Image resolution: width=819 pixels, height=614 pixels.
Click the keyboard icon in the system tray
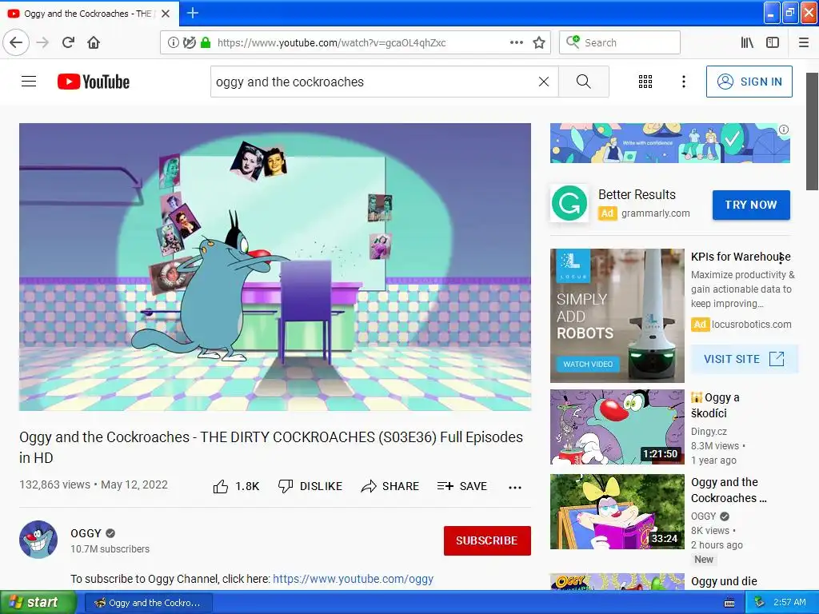click(x=729, y=603)
